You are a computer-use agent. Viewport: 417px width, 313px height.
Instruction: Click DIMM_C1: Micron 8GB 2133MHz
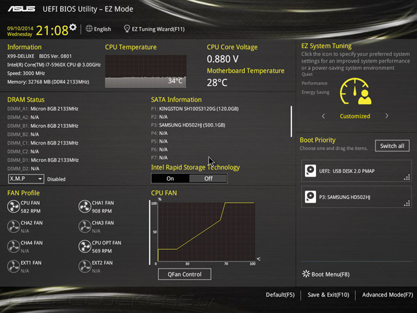[x=43, y=143]
